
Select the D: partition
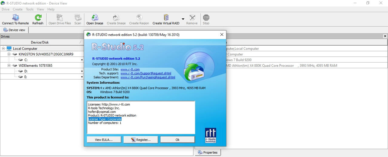(26, 71)
